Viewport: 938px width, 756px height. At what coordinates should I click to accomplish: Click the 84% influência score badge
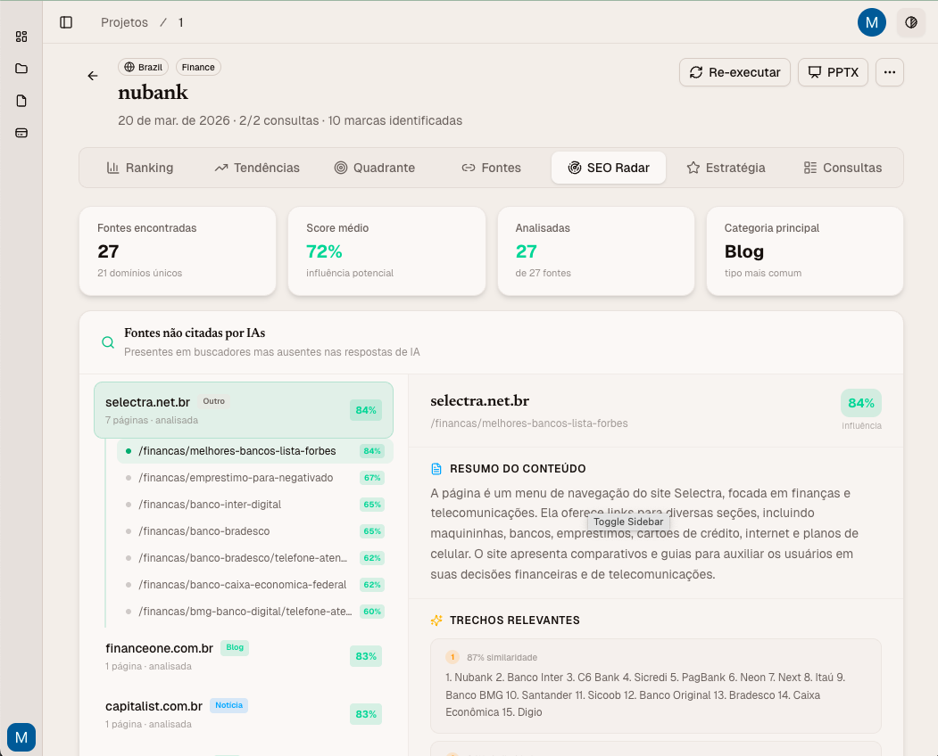[x=860, y=403]
